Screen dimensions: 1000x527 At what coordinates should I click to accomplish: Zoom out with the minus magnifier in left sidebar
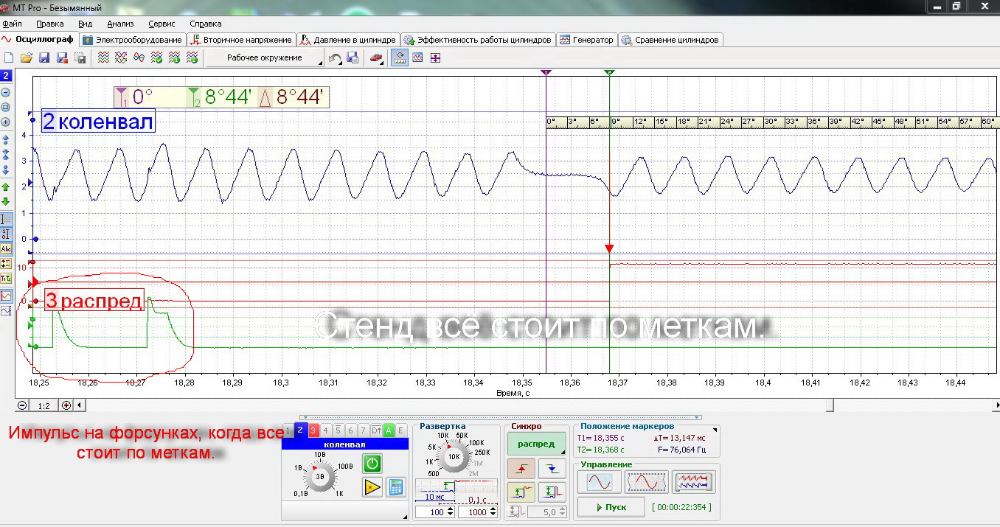(6, 92)
